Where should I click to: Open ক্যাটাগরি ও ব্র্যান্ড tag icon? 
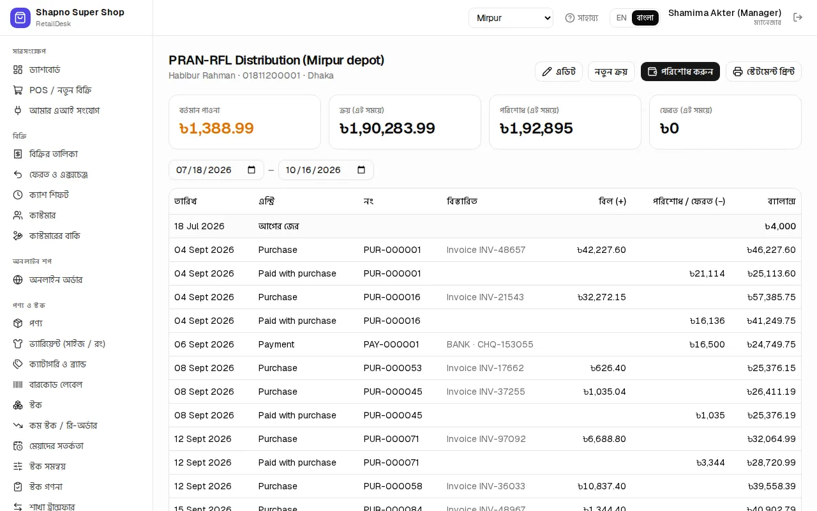18,364
